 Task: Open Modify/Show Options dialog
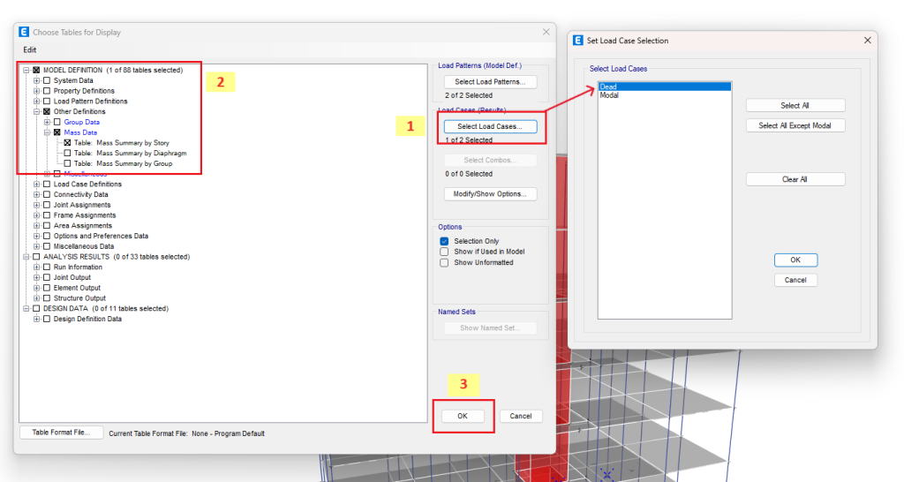[x=490, y=194]
